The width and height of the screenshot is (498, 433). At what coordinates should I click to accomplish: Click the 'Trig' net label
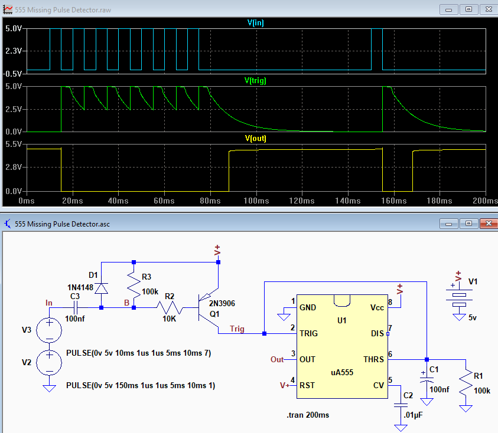(237, 329)
